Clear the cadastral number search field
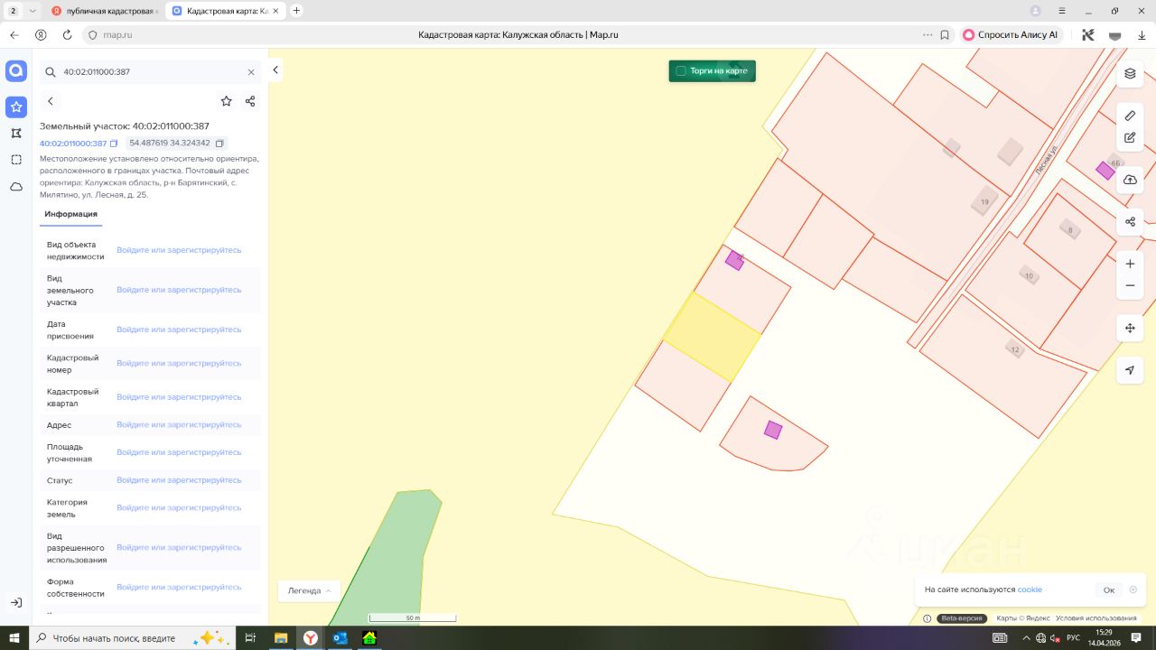 251,72
